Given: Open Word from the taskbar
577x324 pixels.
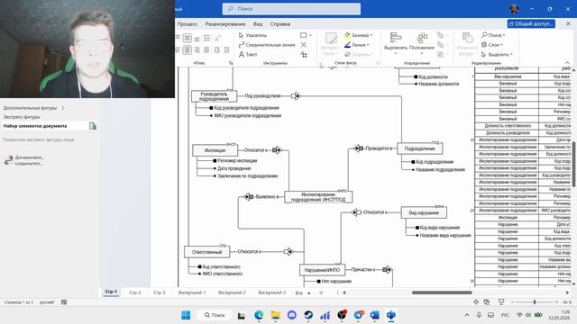Looking at the screenshot, I should pos(375,315).
